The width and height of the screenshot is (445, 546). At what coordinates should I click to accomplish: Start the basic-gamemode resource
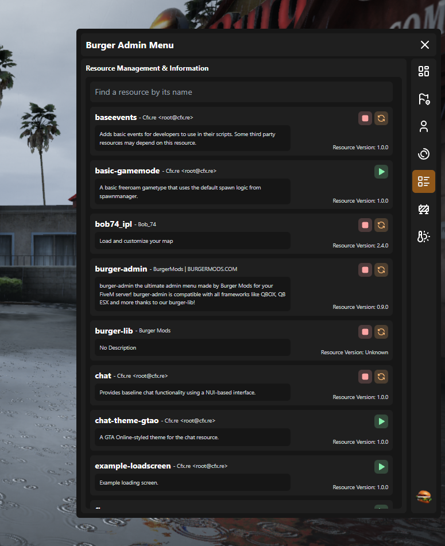(x=381, y=172)
